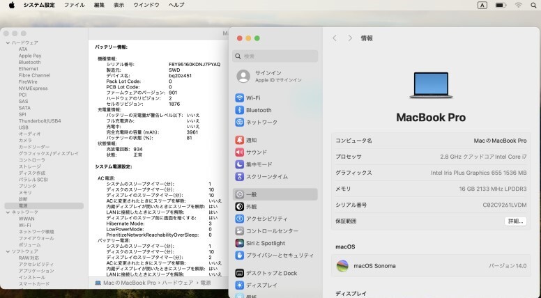Select Thunderbolt/USB4 in hardware list

(x=40, y=121)
